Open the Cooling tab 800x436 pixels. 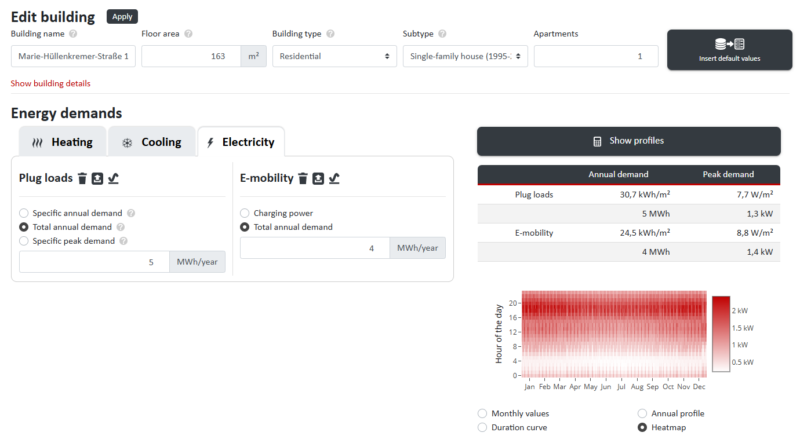152,142
